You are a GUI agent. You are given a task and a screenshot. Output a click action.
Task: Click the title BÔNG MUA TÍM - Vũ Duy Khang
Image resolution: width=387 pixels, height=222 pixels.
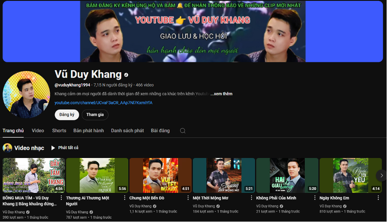[30, 201]
